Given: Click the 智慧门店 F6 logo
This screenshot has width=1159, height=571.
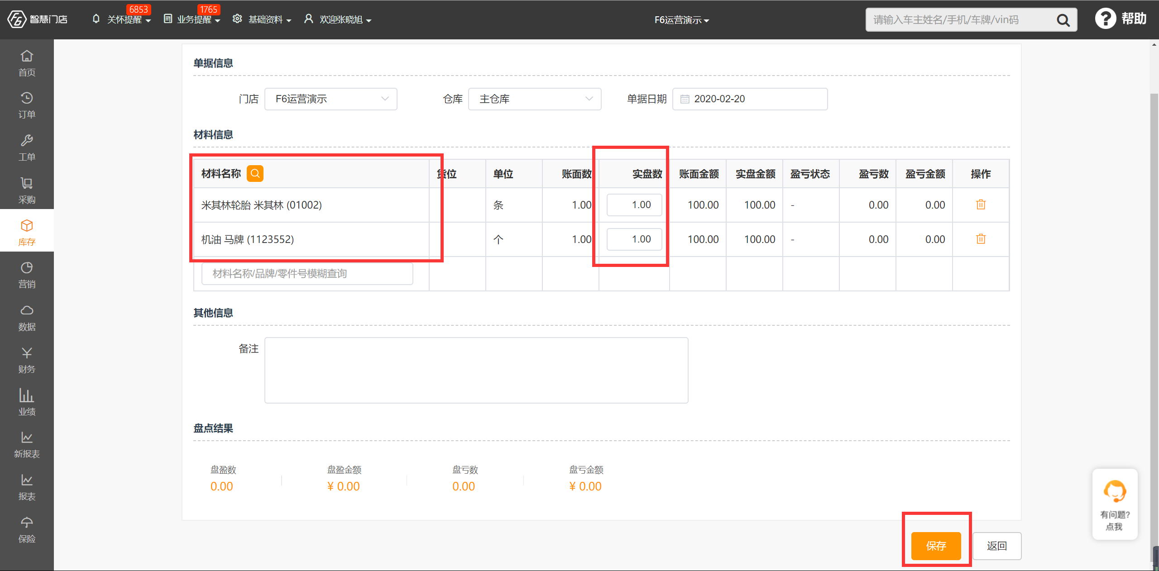Looking at the screenshot, I should click(37, 19).
